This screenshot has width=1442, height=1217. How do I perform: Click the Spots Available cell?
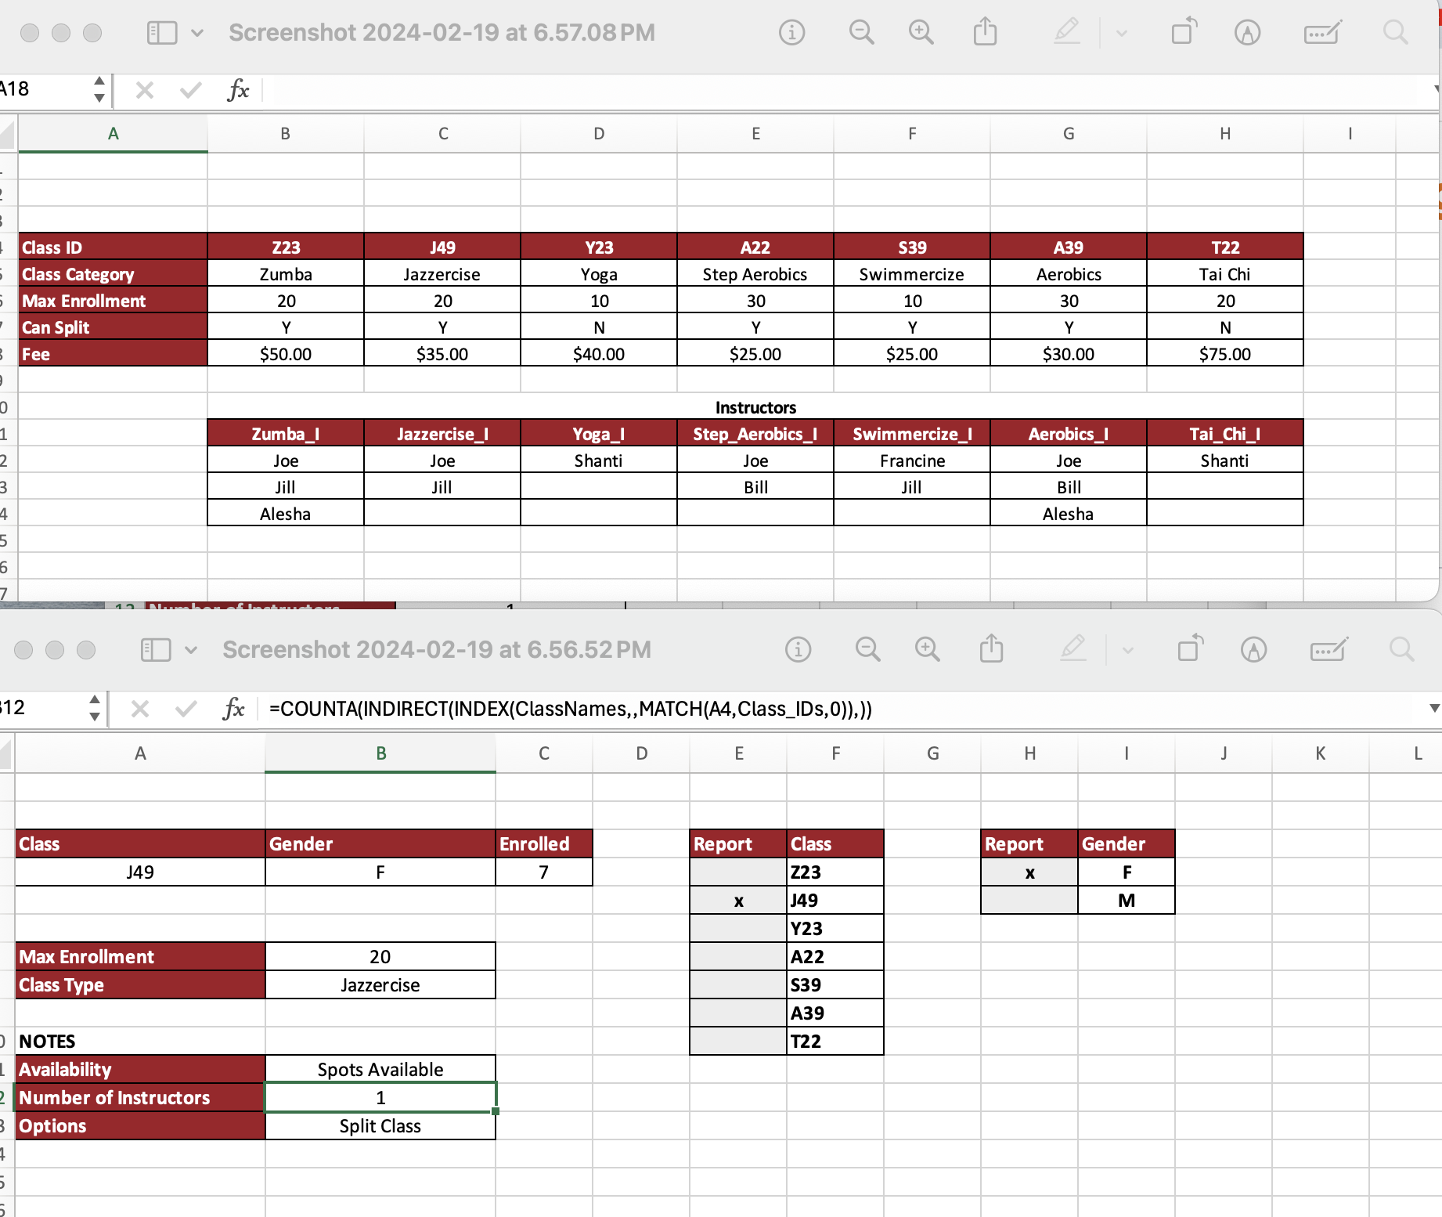coord(380,1070)
